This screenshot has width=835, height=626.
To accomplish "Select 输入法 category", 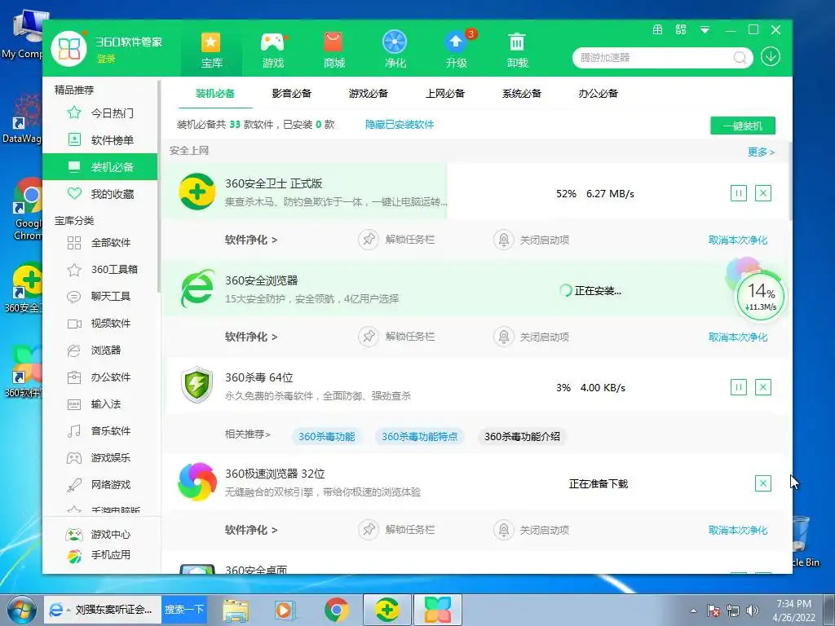I will click(x=100, y=404).
